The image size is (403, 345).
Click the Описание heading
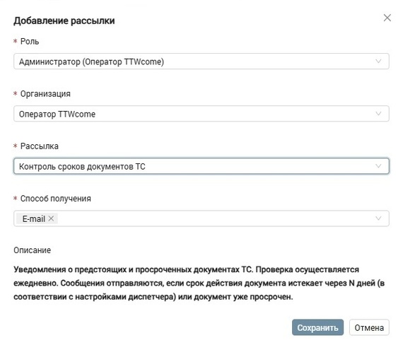(x=32, y=250)
